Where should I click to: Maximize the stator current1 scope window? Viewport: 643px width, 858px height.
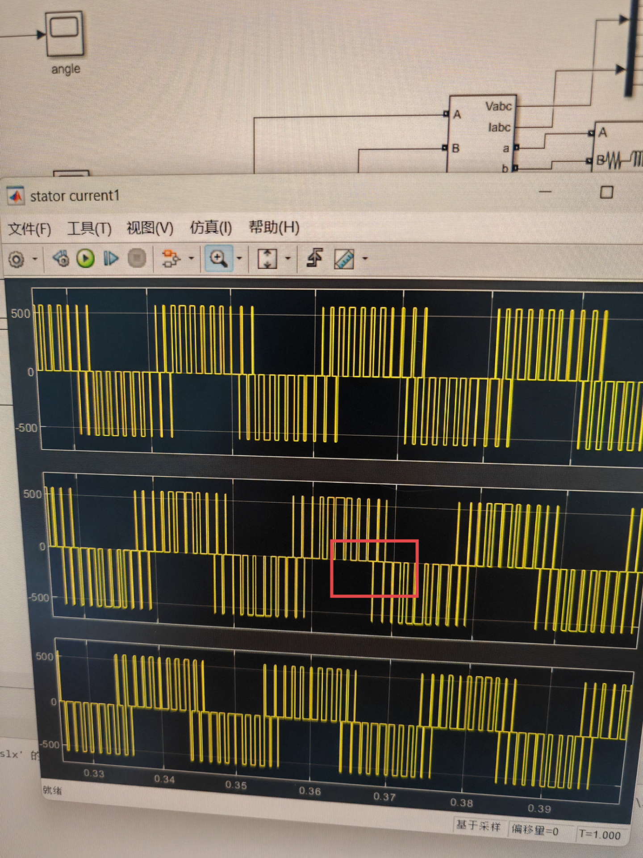(606, 193)
